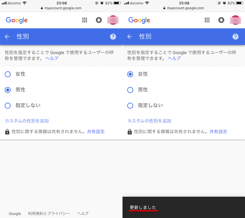The height and width of the screenshot is (218, 245).
Task: Open 共有設定 link in left screen
Action: [96, 132]
